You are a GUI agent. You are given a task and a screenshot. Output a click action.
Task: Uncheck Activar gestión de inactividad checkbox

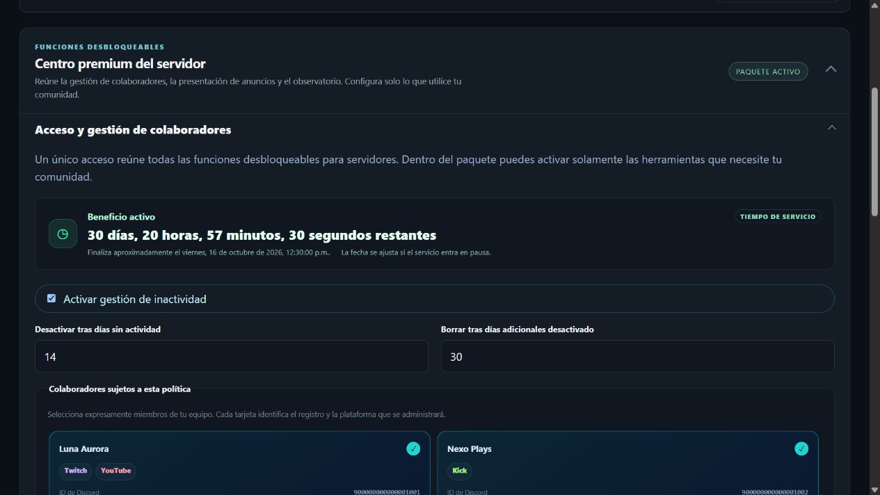[51, 298]
